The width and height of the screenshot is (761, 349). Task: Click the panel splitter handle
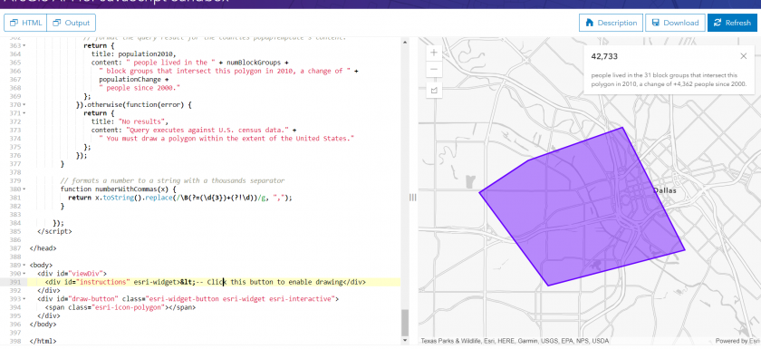(x=412, y=197)
